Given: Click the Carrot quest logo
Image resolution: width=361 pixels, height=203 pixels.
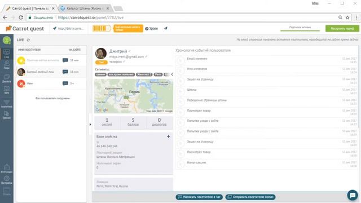Looking at the screenshot, I should coord(25,29).
